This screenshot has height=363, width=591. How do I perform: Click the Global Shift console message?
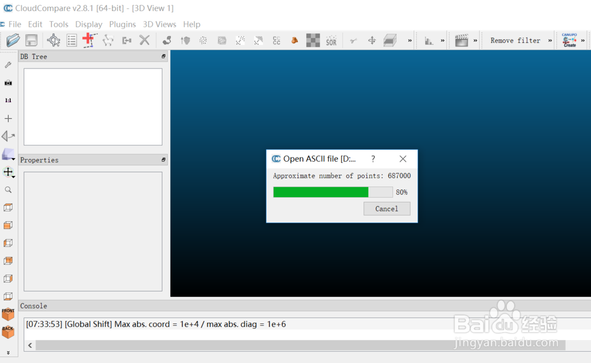point(155,324)
